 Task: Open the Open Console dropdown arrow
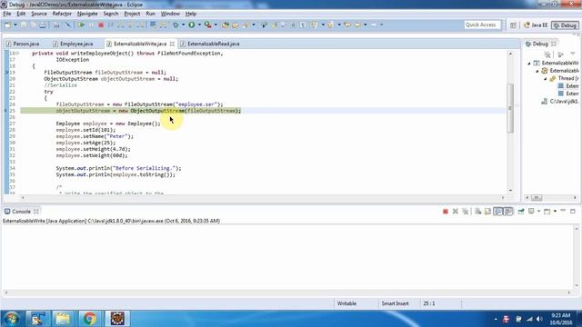555,212
